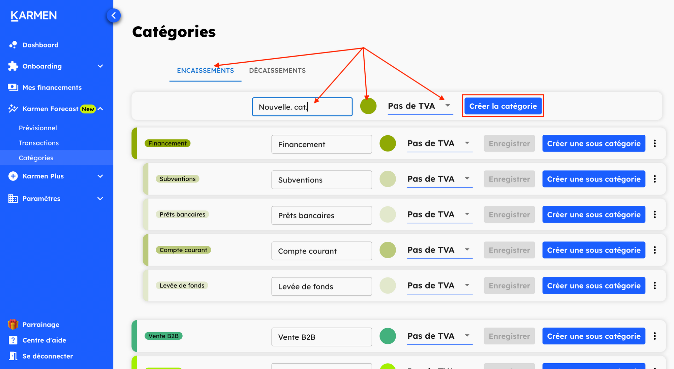The width and height of the screenshot is (674, 369).
Task: Click the Se déconnecter door icon
Action: (x=13, y=356)
